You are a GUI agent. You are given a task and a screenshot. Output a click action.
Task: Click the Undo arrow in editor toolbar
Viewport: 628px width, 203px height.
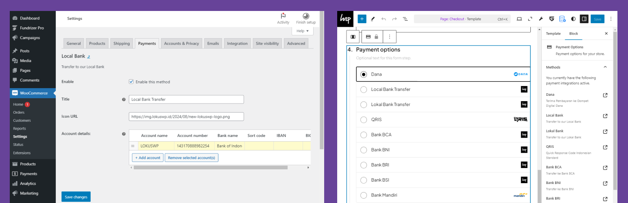pyautogui.click(x=384, y=19)
